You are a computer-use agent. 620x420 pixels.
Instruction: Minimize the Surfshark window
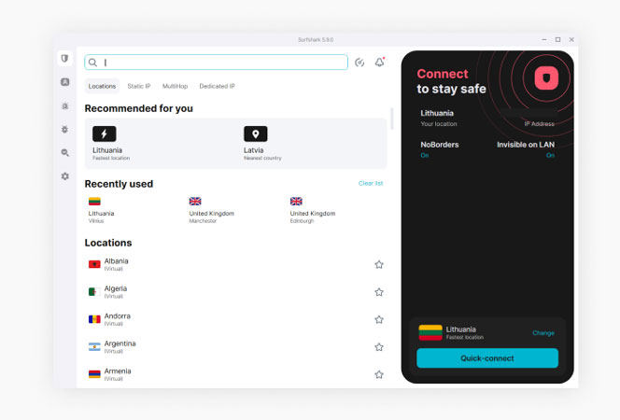(x=544, y=39)
